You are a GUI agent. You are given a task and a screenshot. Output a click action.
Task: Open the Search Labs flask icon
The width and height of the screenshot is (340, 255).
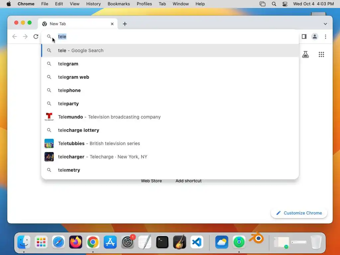(305, 54)
